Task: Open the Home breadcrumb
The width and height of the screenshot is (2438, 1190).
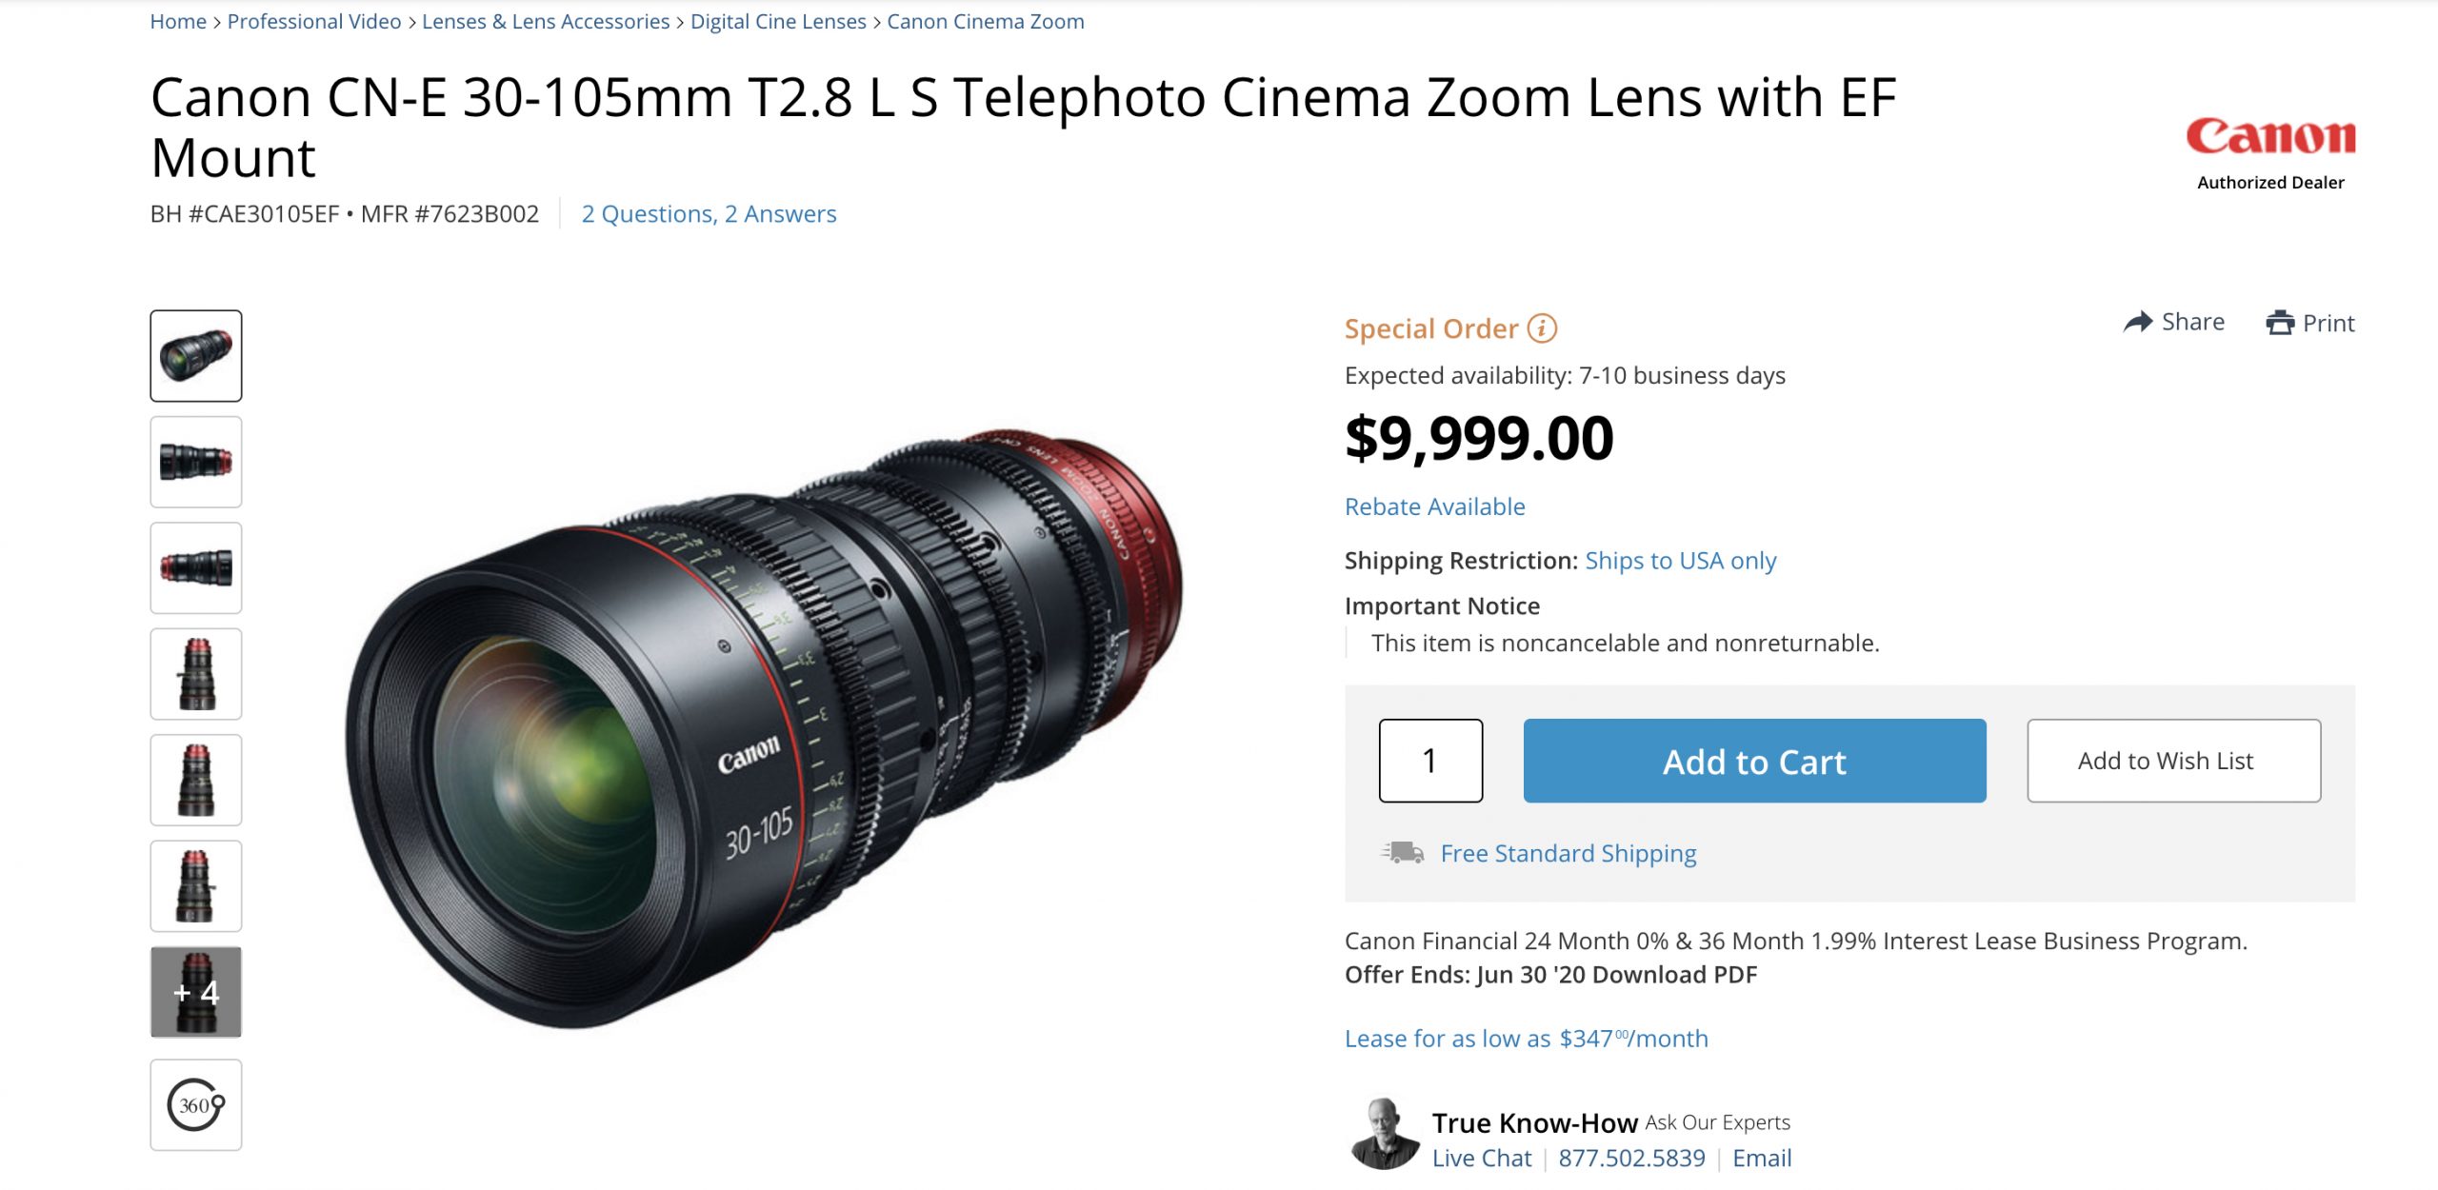Action: [x=177, y=21]
